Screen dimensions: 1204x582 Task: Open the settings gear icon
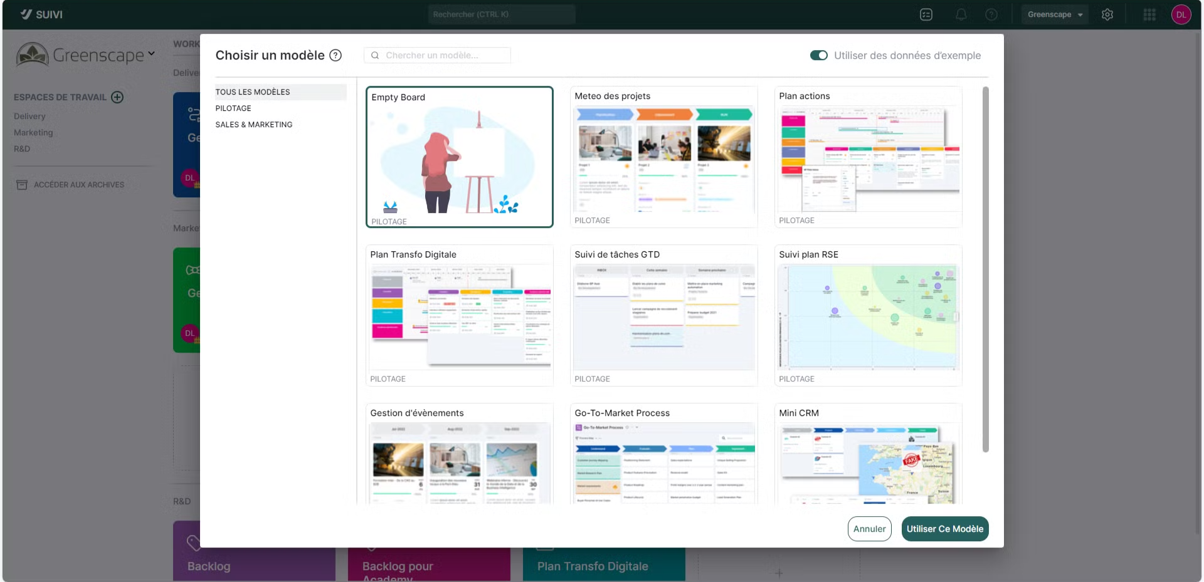(1107, 14)
